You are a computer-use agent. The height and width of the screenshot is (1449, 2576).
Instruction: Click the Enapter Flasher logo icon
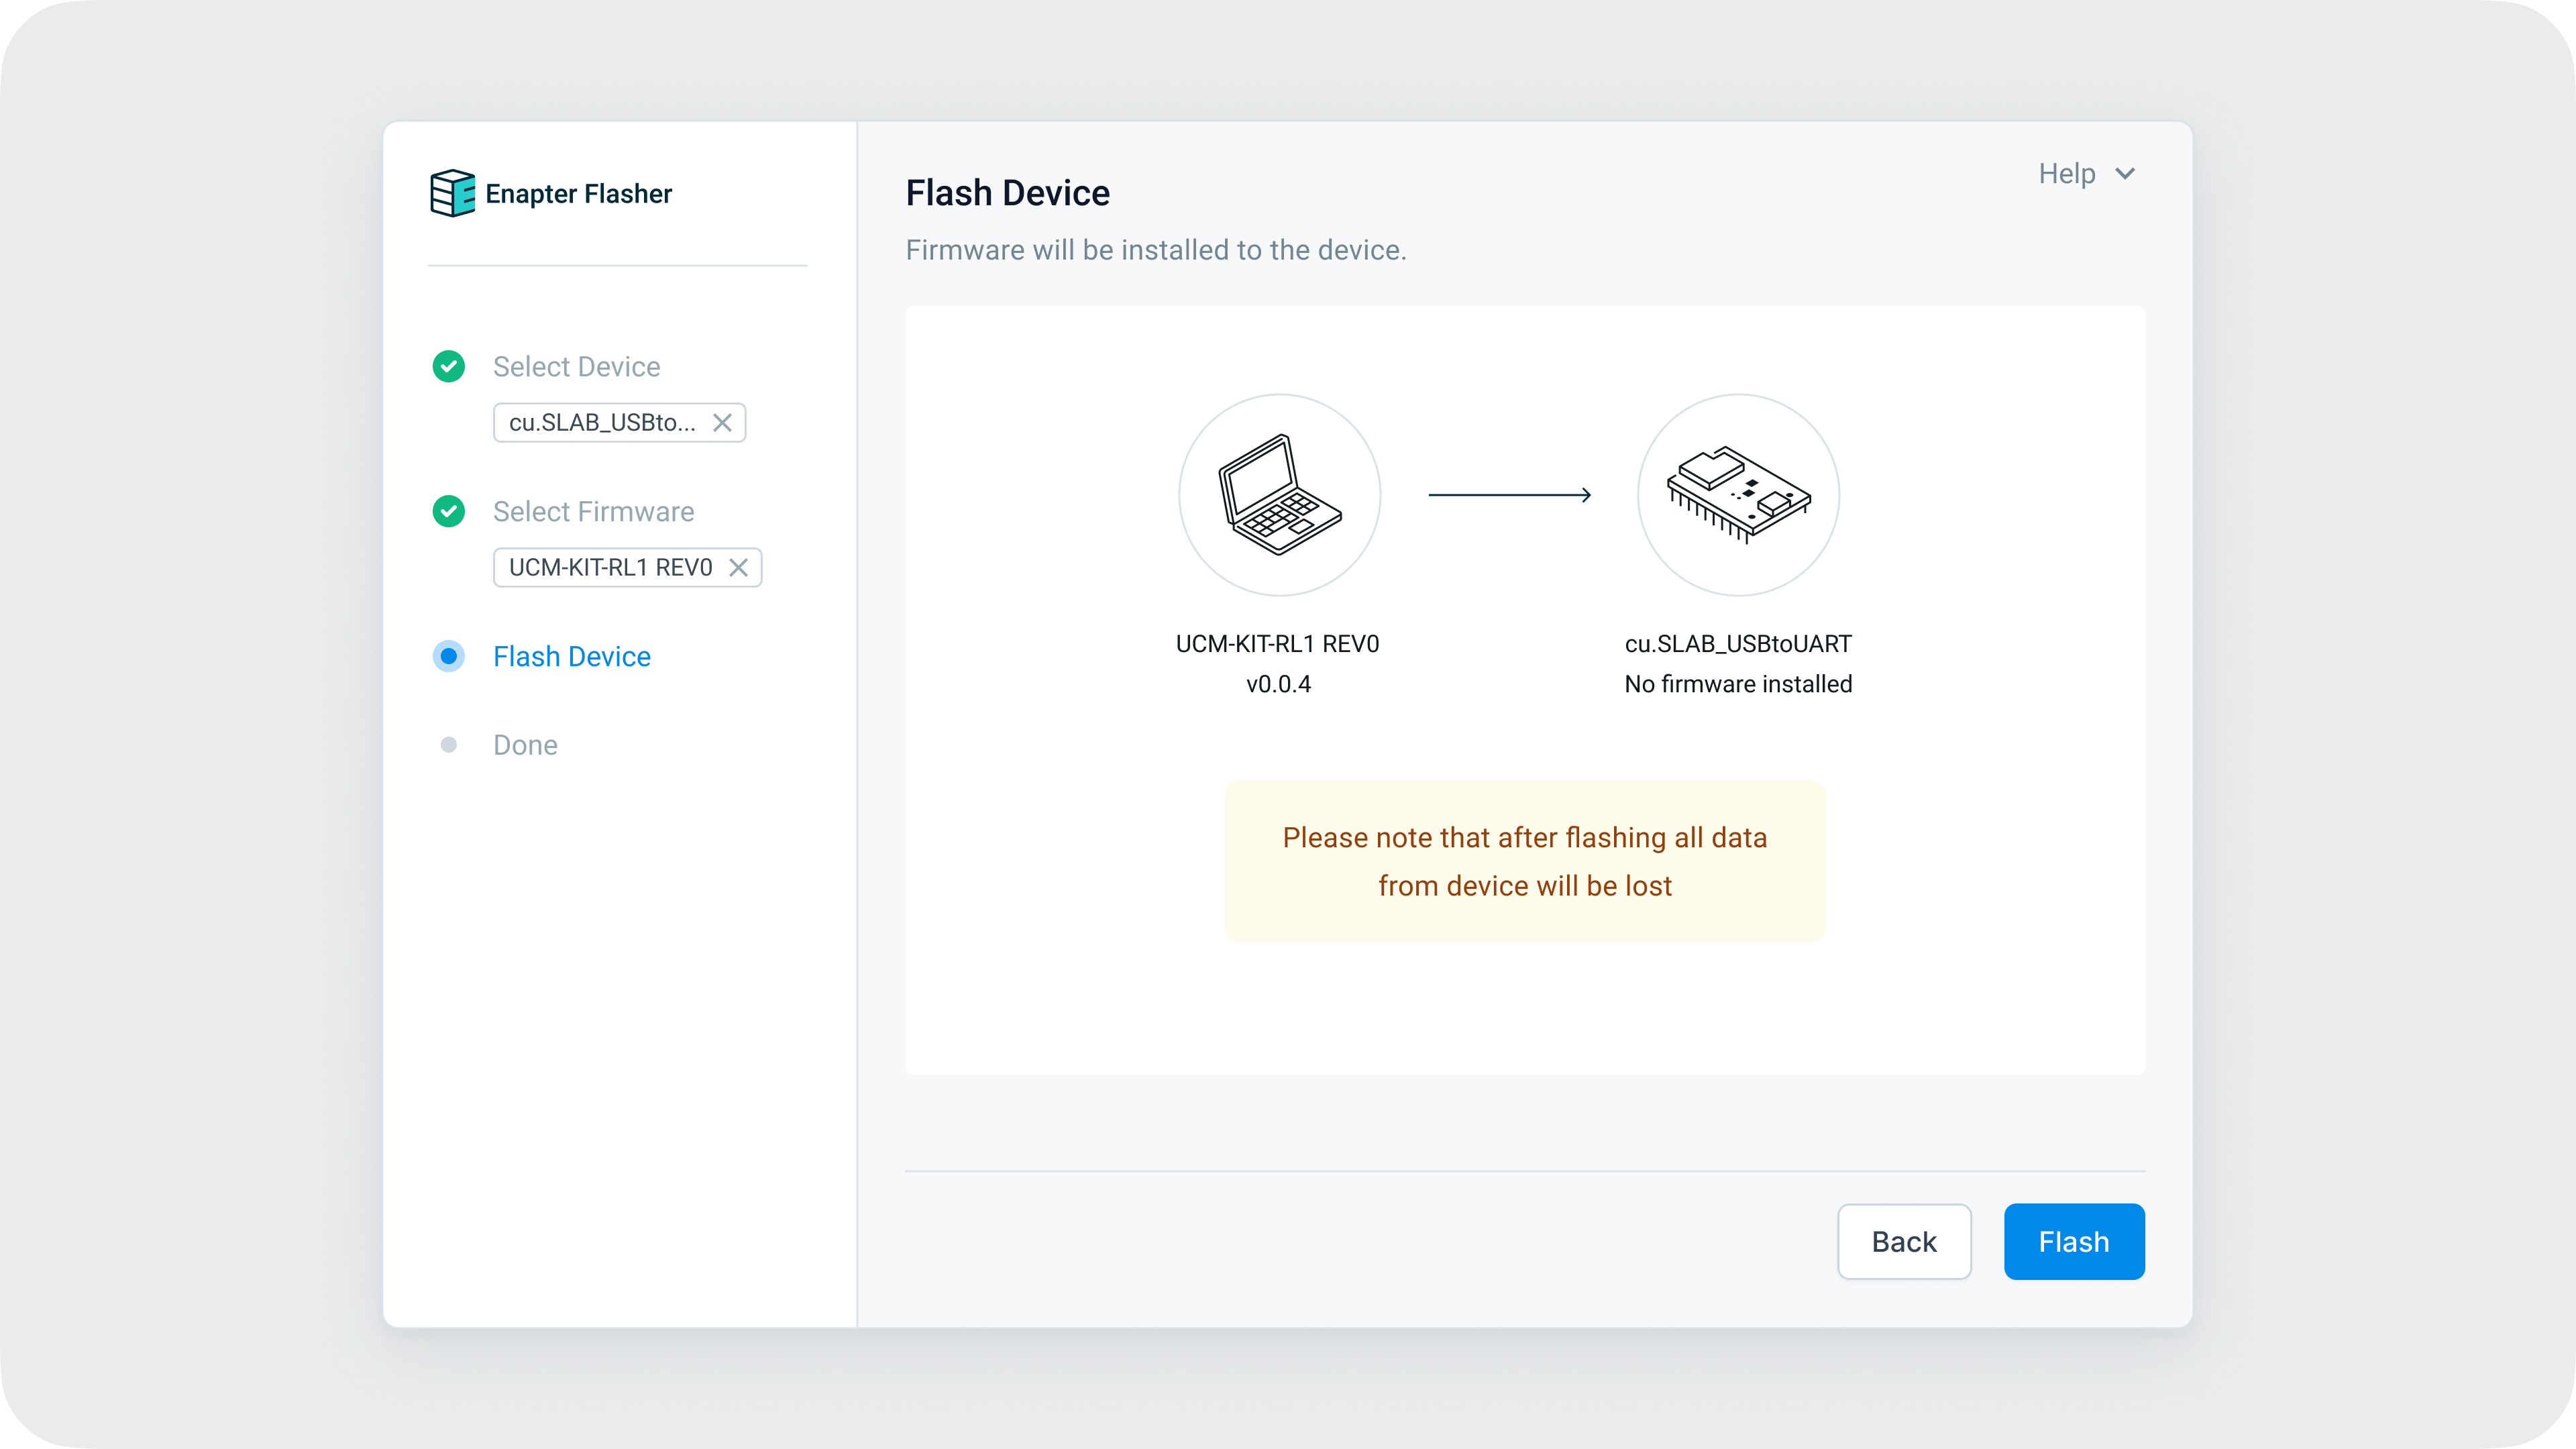[452, 193]
